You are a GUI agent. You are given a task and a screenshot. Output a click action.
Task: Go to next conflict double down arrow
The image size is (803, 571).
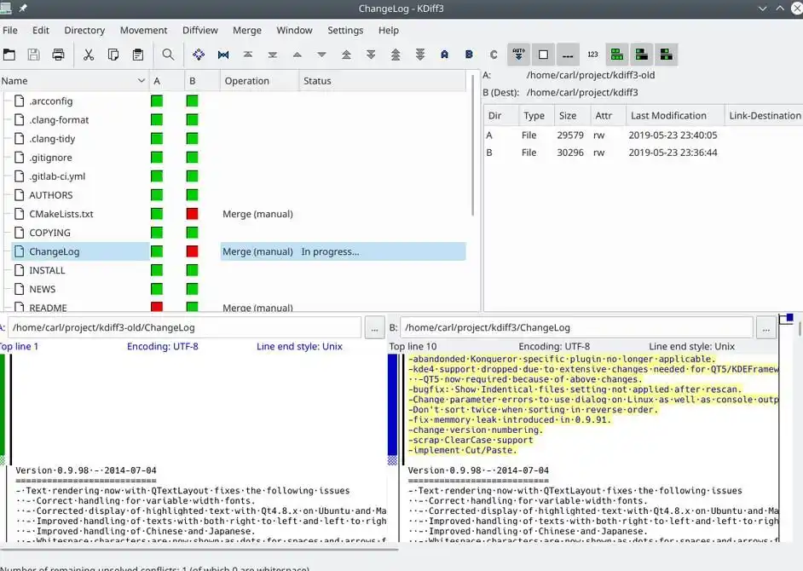[x=371, y=55]
